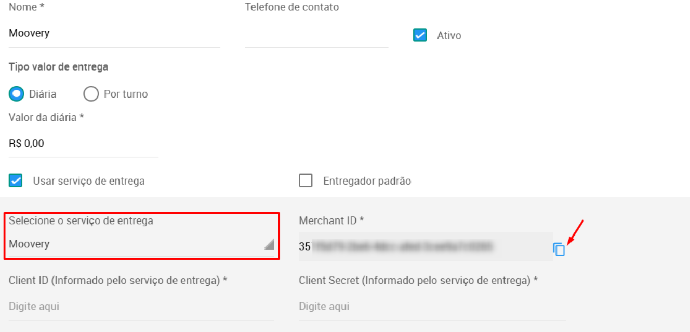
Task: Click the Ativo label text
Action: pyautogui.click(x=449, y=36)
